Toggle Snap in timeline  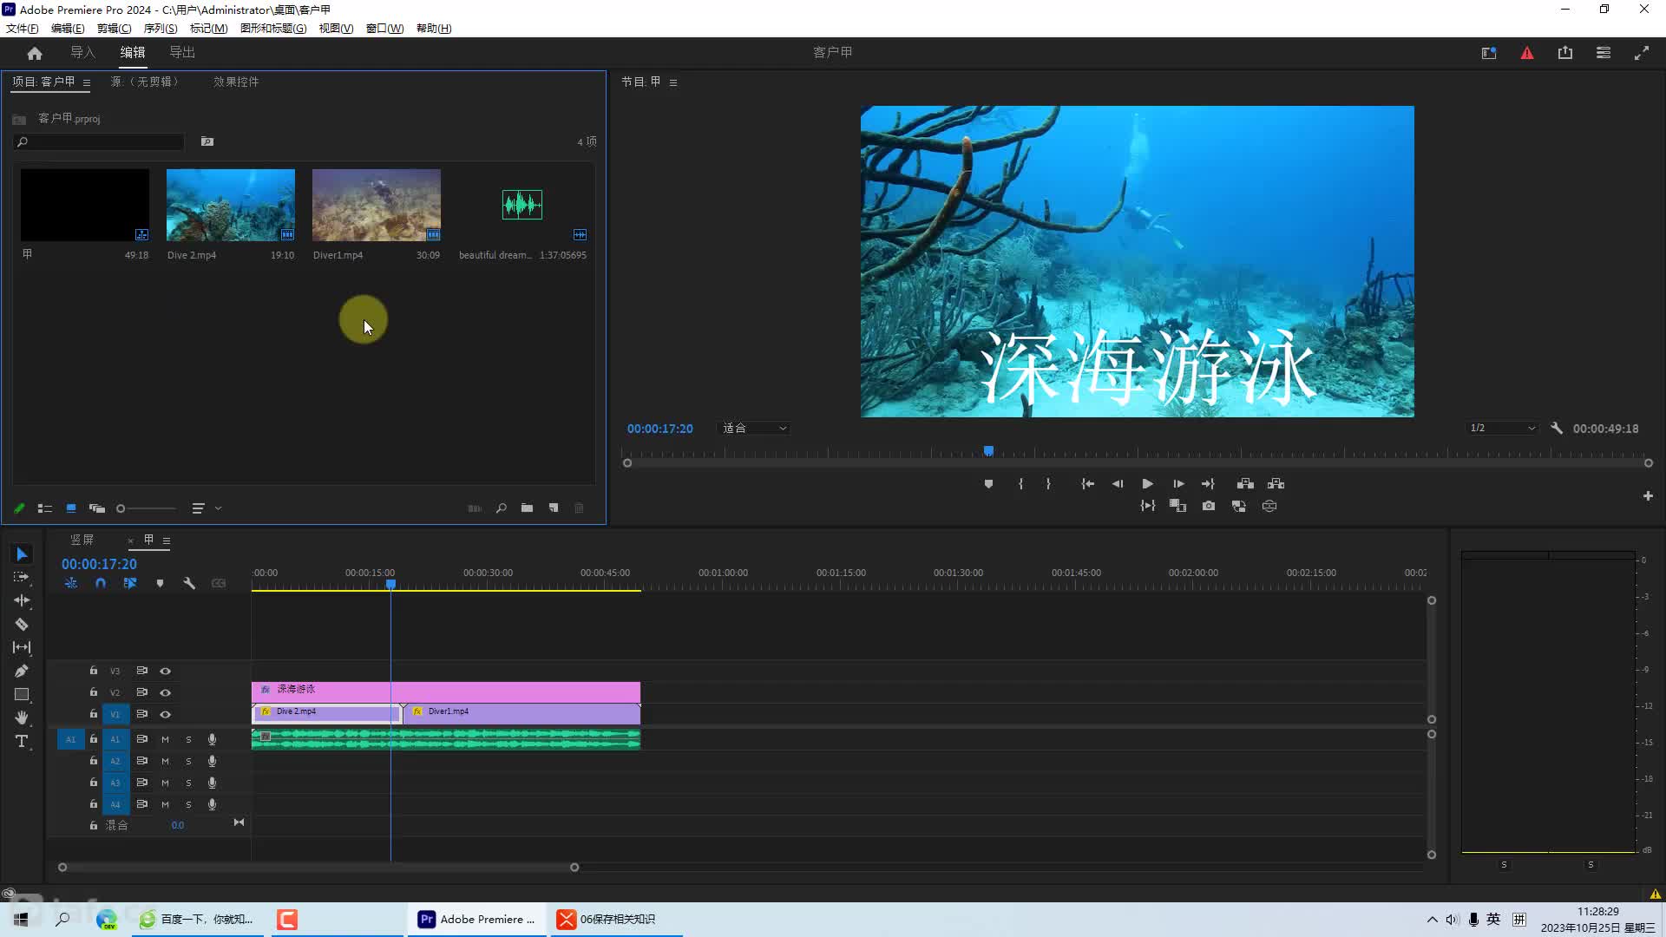pyautogui.click(x=101, y=584)
